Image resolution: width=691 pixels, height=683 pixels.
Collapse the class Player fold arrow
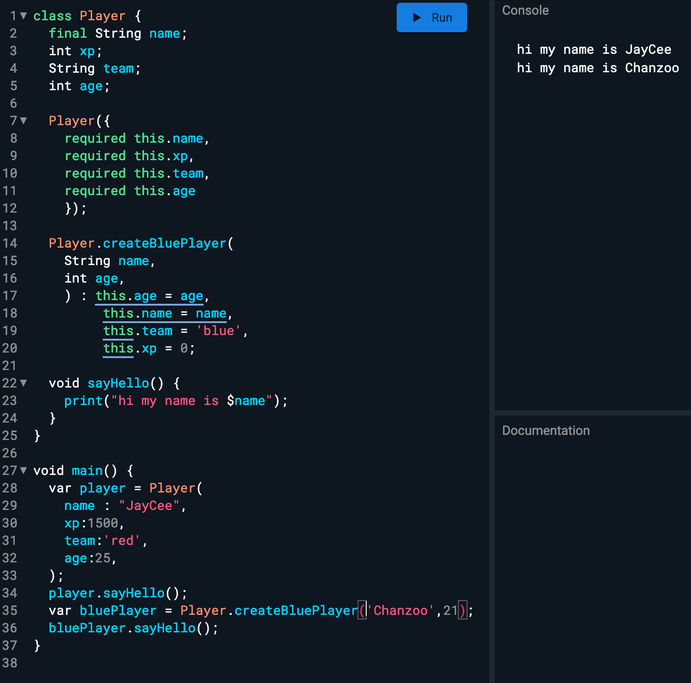[23, 16]
